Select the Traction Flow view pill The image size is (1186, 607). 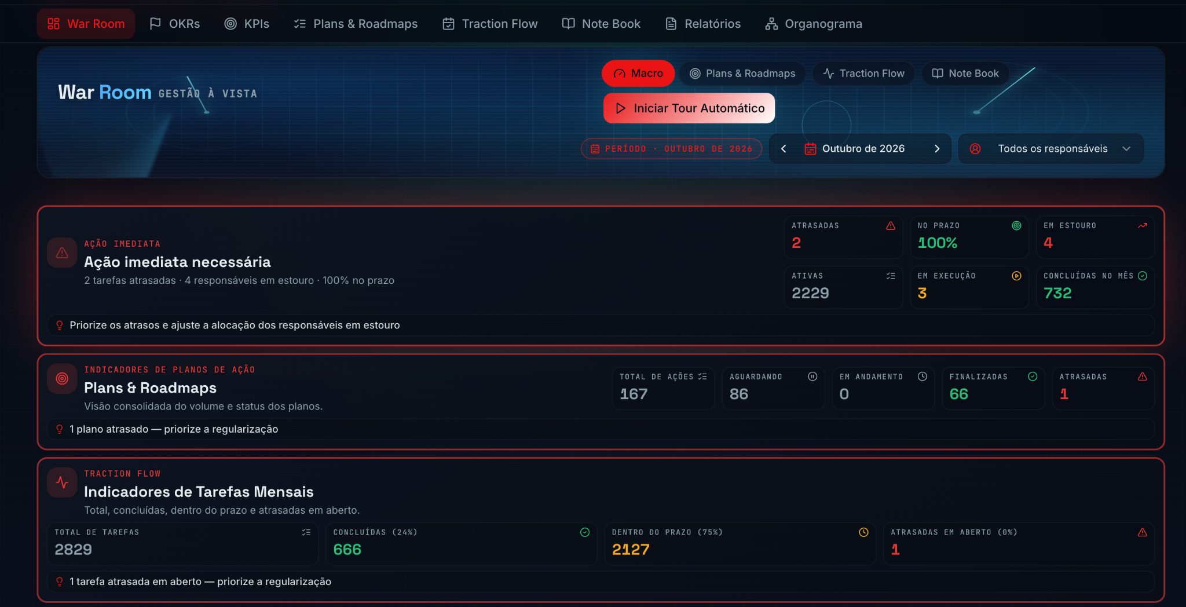click(863, 74)
